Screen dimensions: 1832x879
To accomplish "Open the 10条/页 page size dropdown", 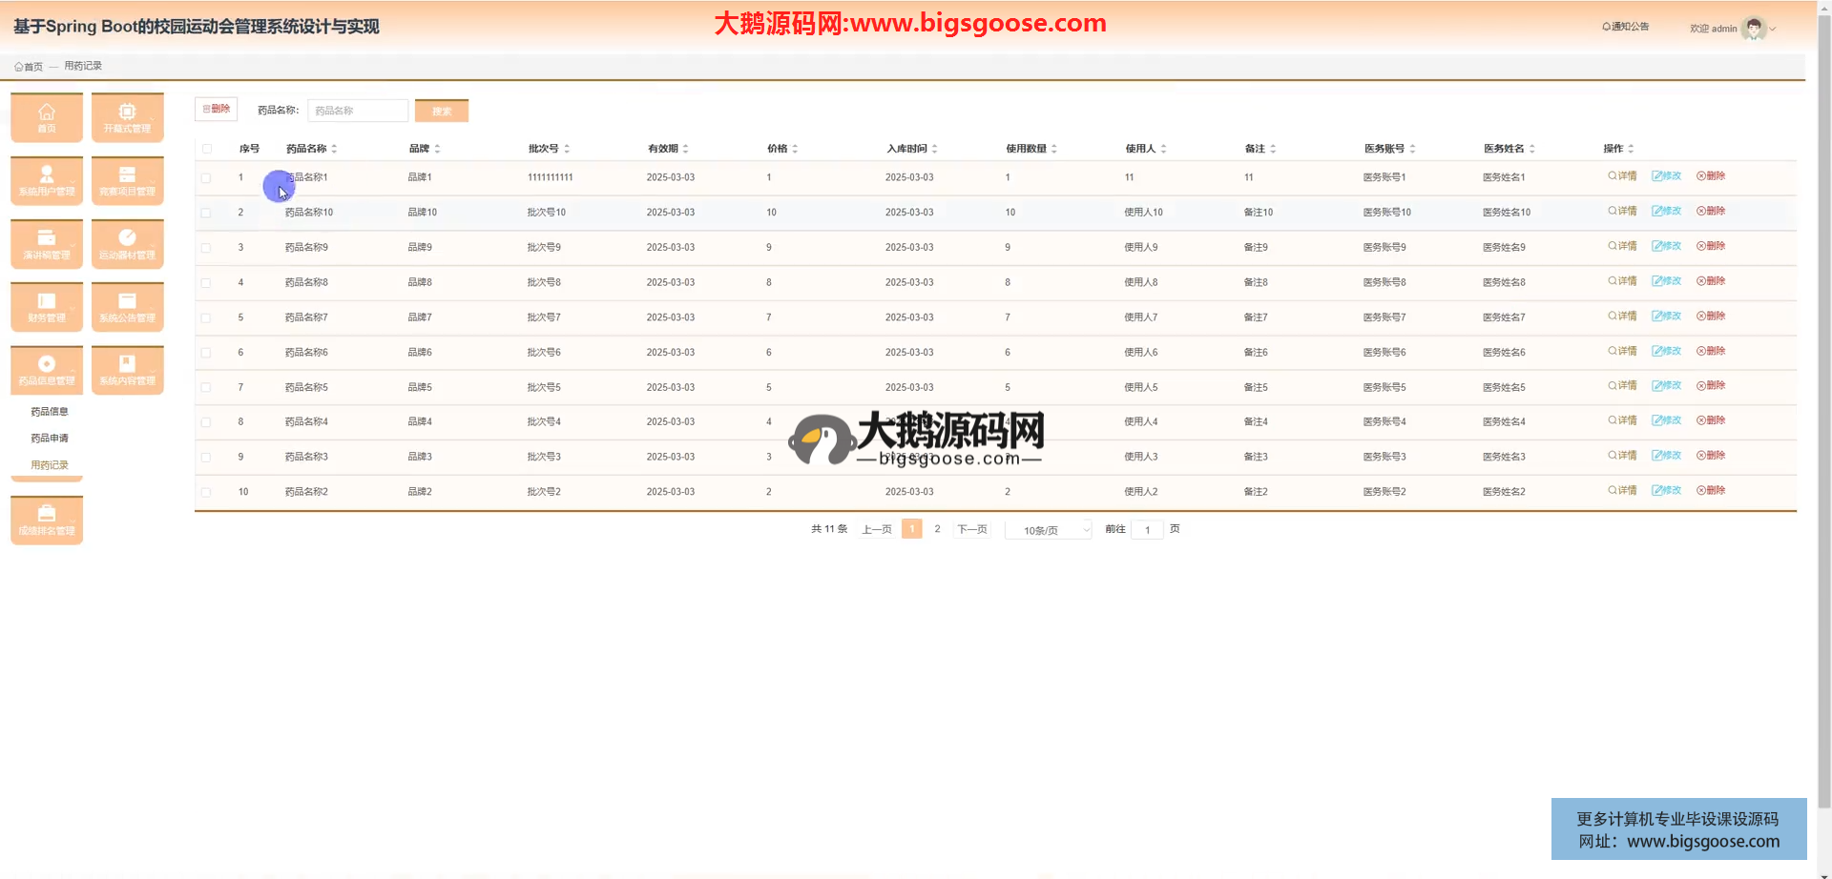I will (1048, 530).
